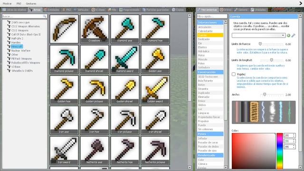Open the VJ Base tab

tap(98, 9)
